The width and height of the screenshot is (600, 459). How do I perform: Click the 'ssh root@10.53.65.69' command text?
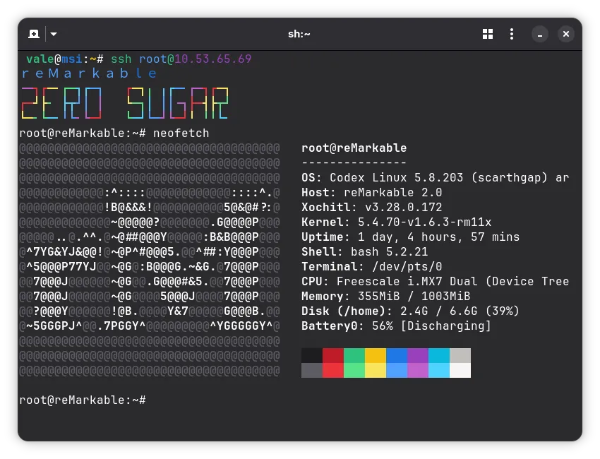point(181,59)
